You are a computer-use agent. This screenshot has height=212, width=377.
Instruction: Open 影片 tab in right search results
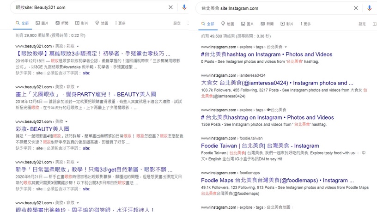(x=287, y=24)
